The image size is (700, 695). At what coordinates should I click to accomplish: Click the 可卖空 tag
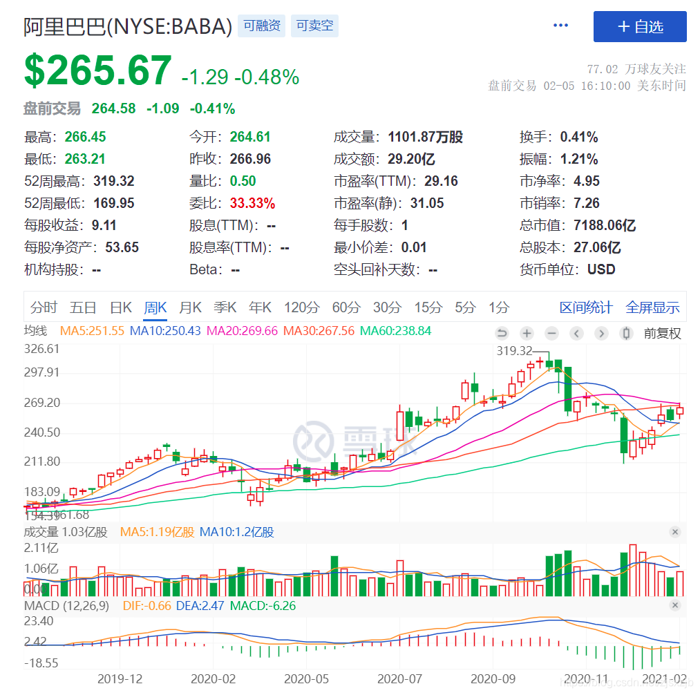pyautogui.click(x=314, y=26)
